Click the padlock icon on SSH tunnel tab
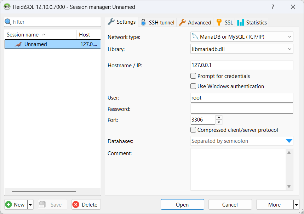The height and width of the screenshot is (214, 304). tap(143, 22)
